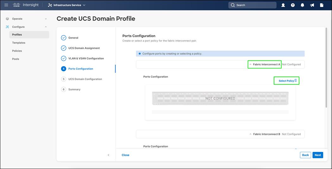The width and height of the screenshot is (332, 169).
Task: Click the Next button
Action: coord(318,155)
